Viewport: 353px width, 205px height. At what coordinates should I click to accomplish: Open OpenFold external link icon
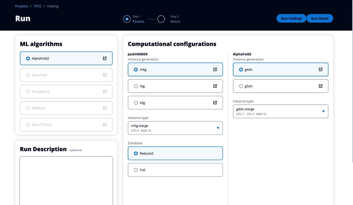105,75
